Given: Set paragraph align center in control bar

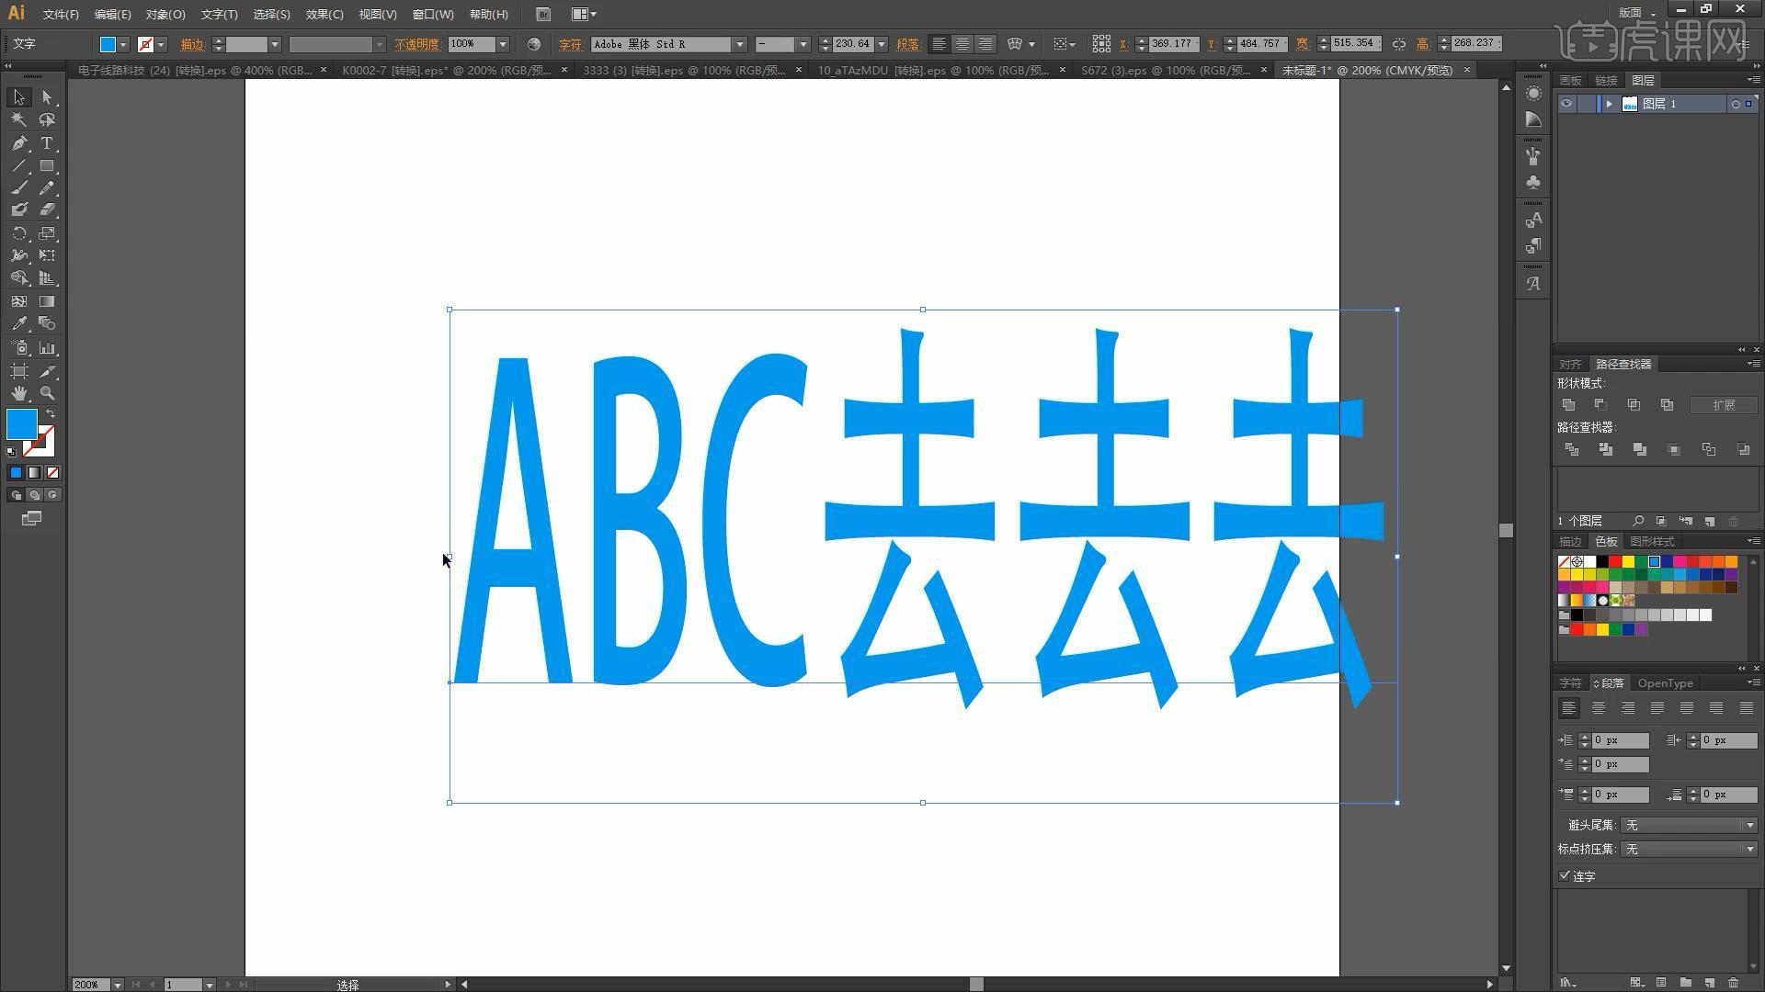Looking at the screenshot, I should click(962, 44).
